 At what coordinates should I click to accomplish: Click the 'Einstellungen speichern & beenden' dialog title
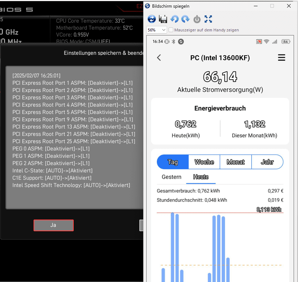point(104,53)
